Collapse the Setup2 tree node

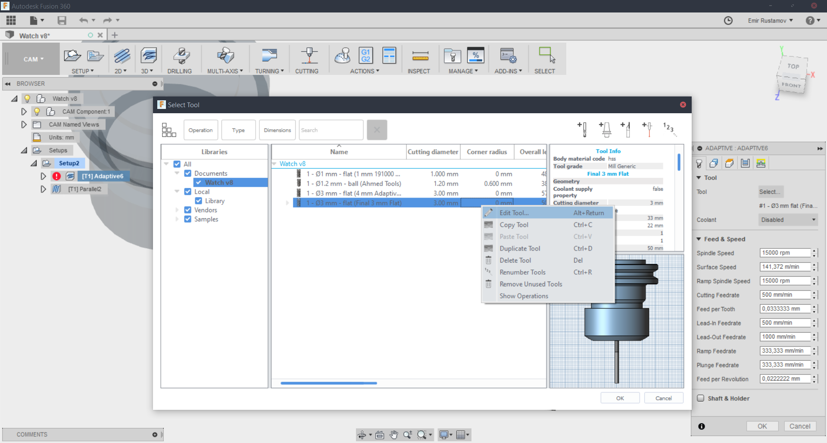(x=34, y=163)
